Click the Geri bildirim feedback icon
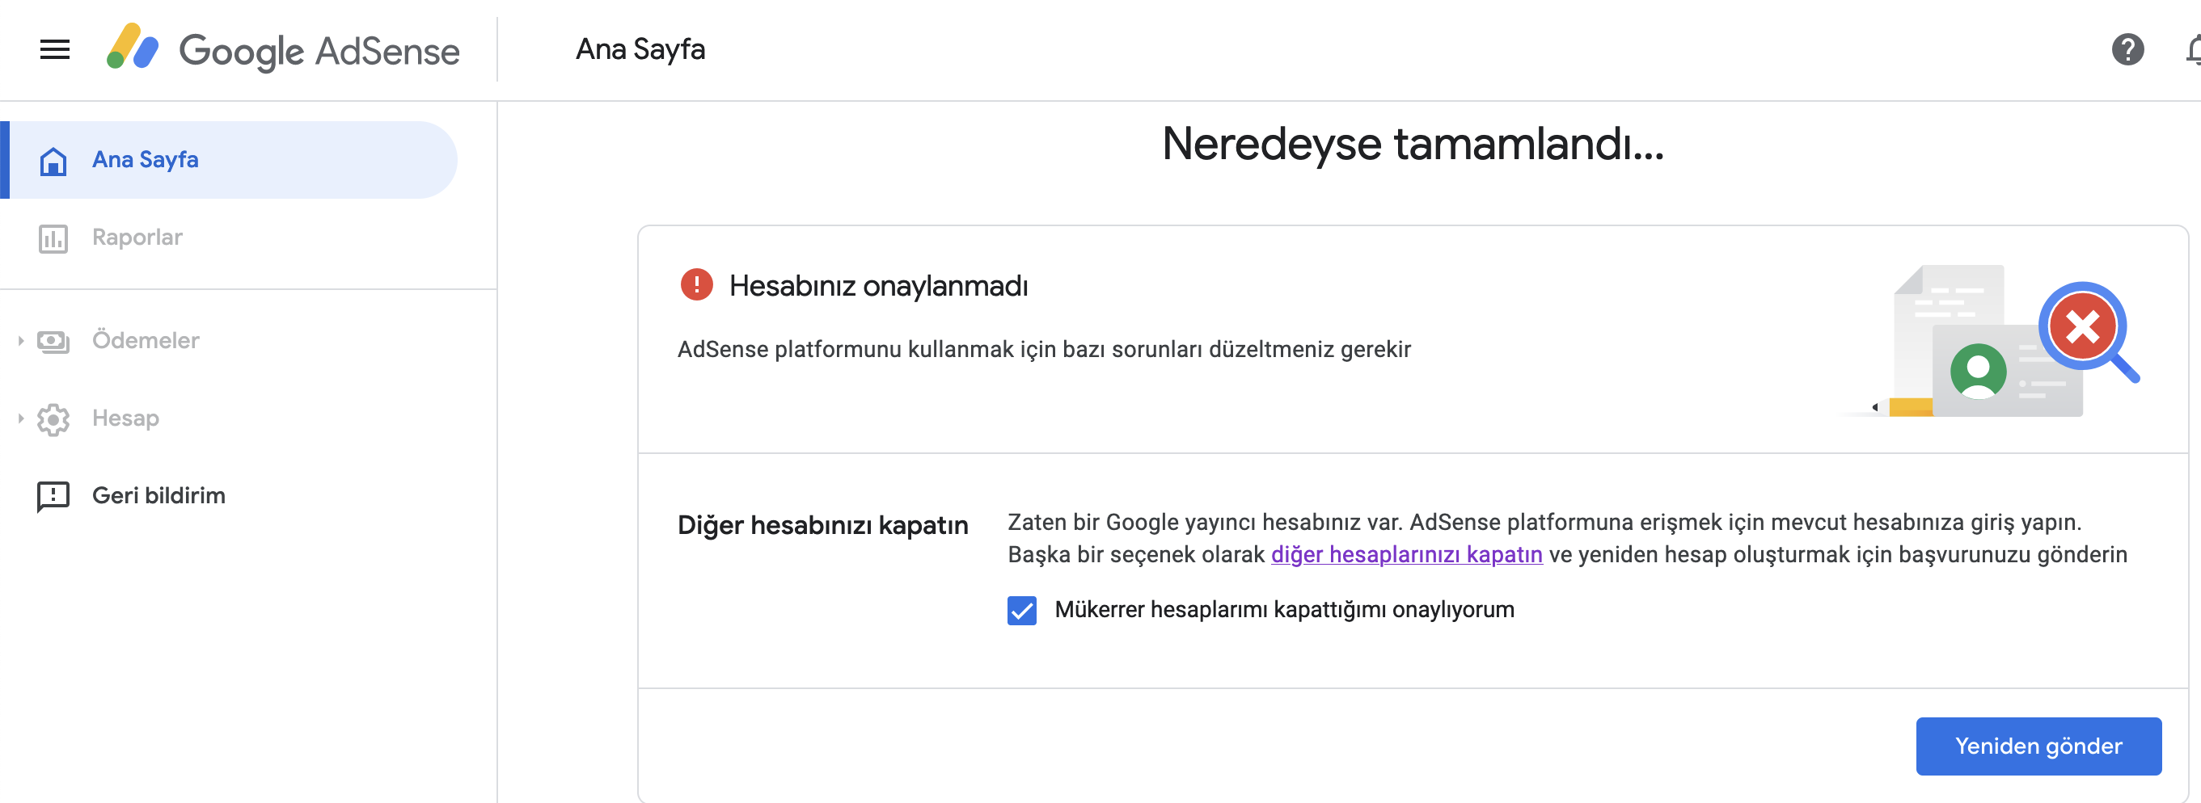2201x803 pixels. point(53,496)
